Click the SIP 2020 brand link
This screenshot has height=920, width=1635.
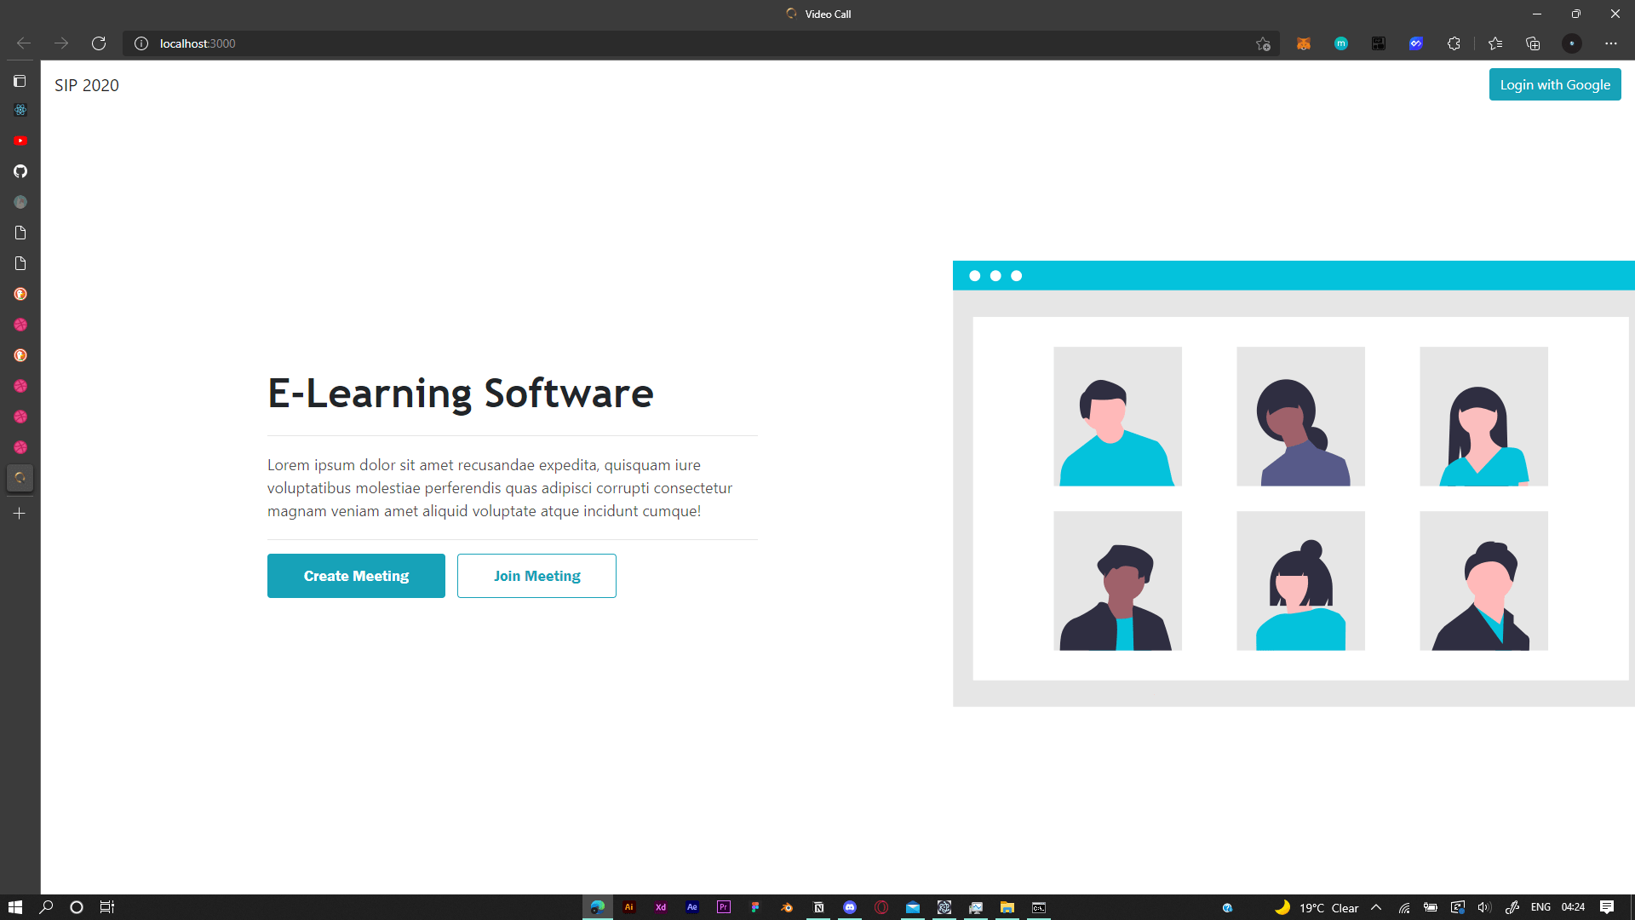point(87,85)
